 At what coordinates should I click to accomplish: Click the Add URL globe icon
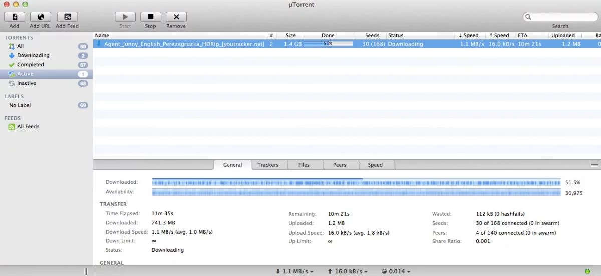click(x=40, y=17)
